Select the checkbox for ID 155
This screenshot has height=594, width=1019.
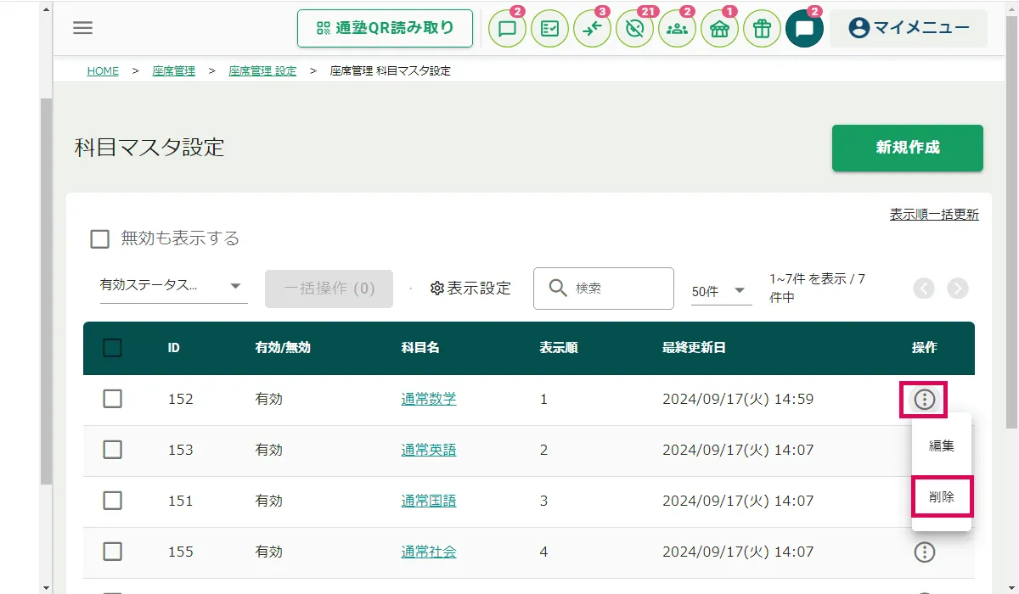(x=112, y=552)
